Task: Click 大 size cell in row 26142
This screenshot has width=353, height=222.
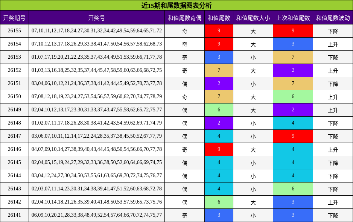Action: click(x=253, y=202)
